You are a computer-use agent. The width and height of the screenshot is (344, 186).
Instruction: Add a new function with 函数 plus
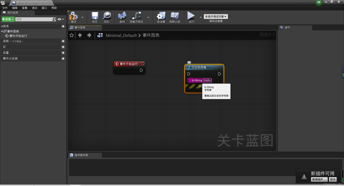pyautogui.click(x=63, y=41)
